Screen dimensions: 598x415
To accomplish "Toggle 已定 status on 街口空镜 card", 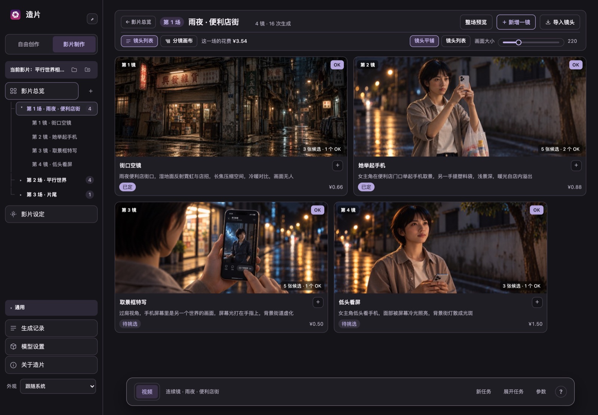I will click(x=127, y=187).
